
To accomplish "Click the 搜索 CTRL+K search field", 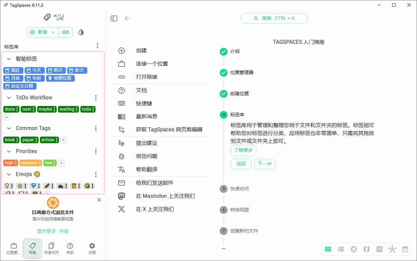I will (274, 18).
